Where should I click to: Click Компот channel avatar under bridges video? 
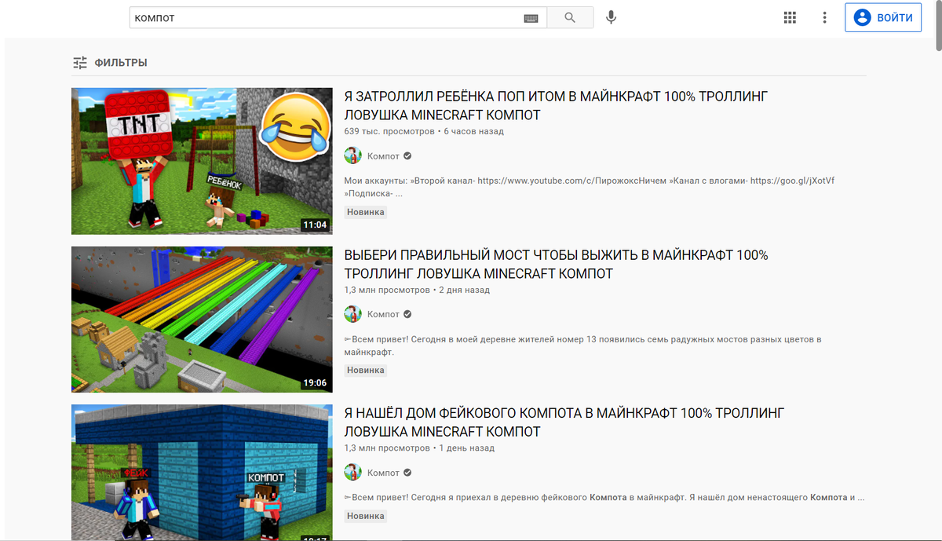coord(352,314)
